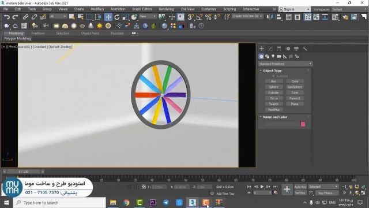Activate the Select and Link tool
Screen dimensions: 369x208
pyautogui.click(x=25, y=17)
